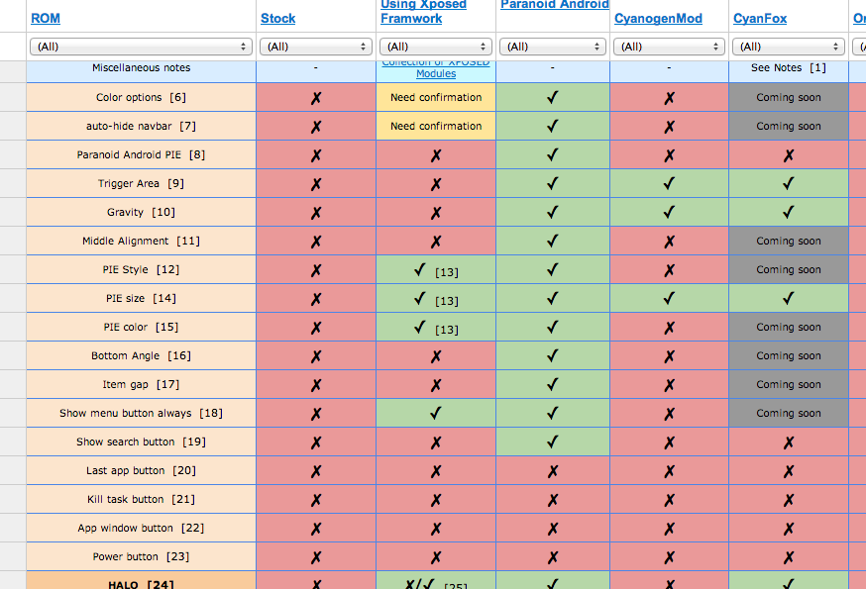Click Coming soon in PIE Style row

pyautogui.click(x=789, y=269)
